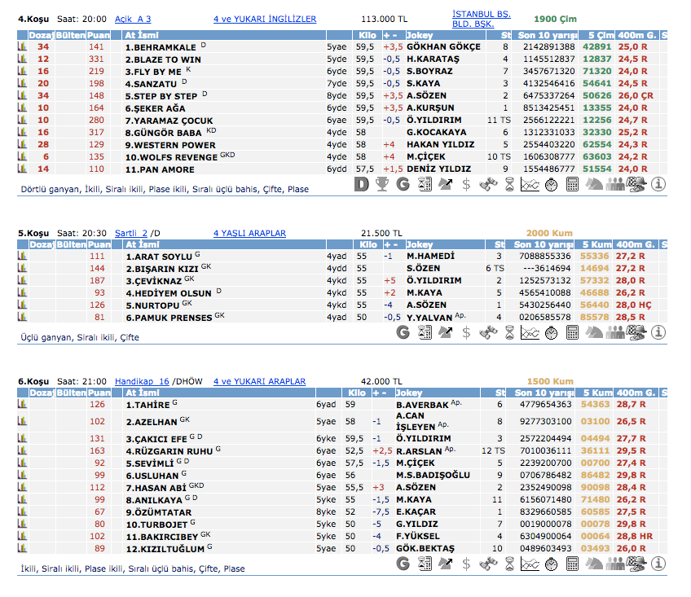Viewport: 691px width, 597px height.
Task: Click the G icon under race 5
Action: (x=403, y=332)
